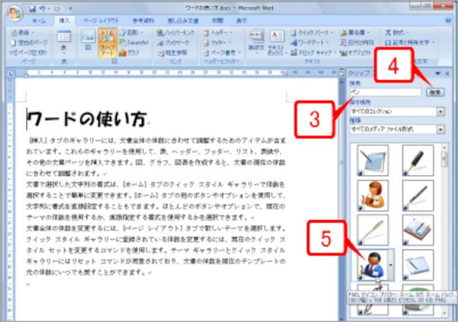
Task: Open the 表紙 cover page gallery
Action: coord(23,33)
